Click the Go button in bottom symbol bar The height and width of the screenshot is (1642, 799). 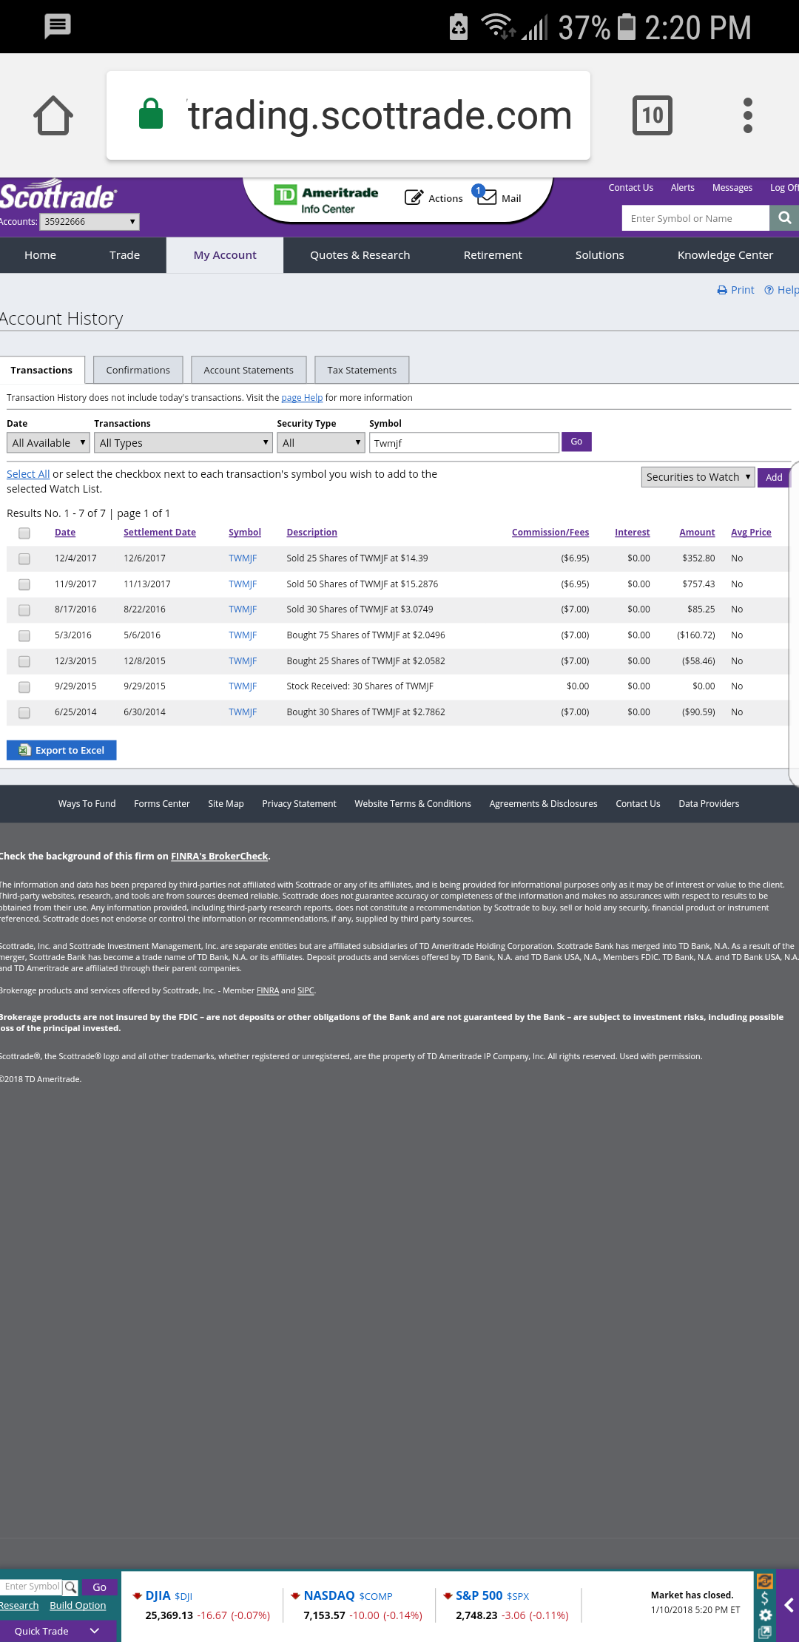click(99, 1587)
